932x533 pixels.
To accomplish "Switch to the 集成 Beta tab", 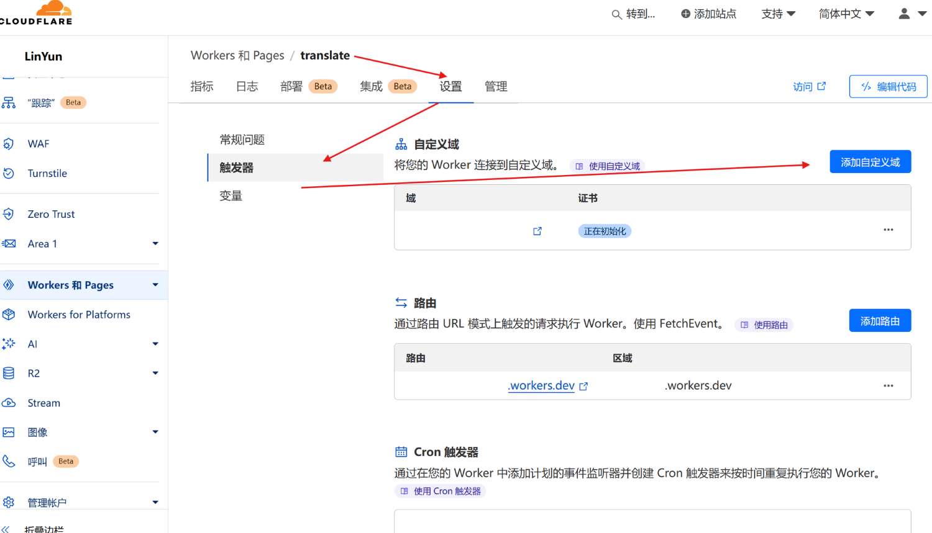I will pyautogui.click(x=388, y=86).
